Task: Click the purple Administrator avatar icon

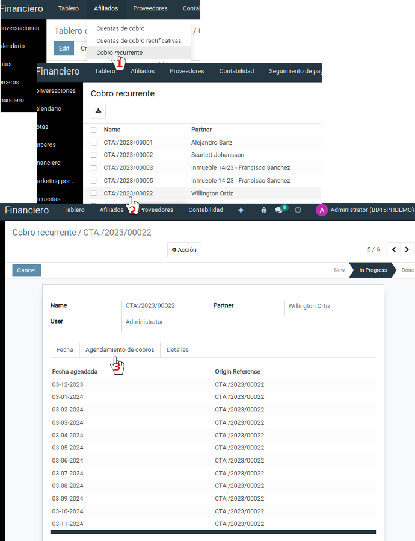Action: click(x=322, y=210)
